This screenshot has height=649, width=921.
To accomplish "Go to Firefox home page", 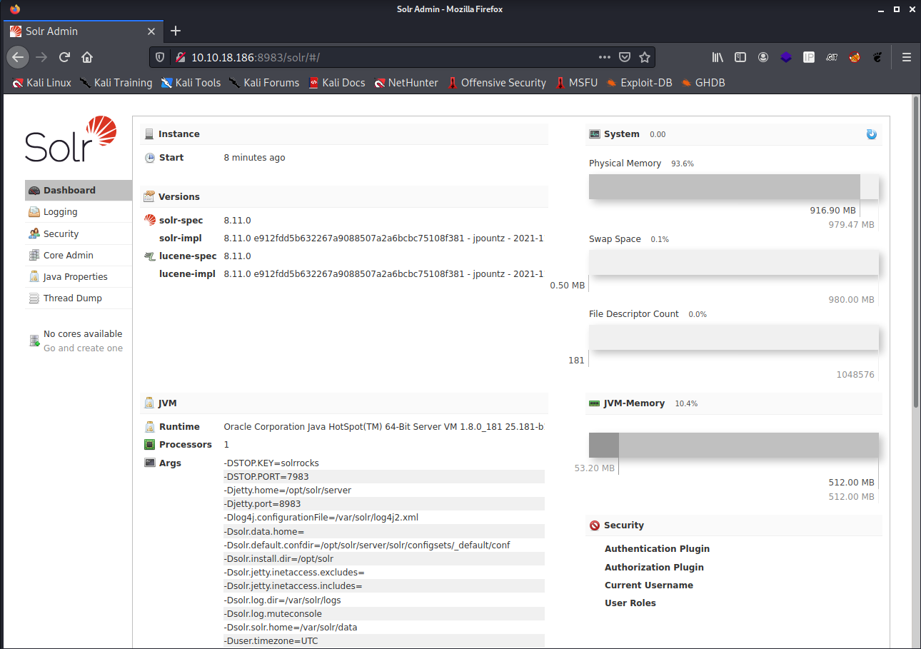I will [87, 57].
